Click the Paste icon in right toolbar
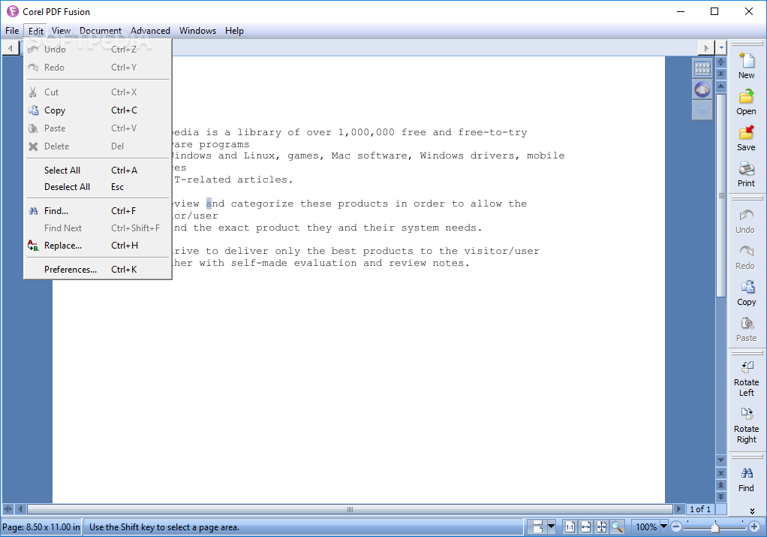Viewport: 767px width, 537px height. point(747,323)
